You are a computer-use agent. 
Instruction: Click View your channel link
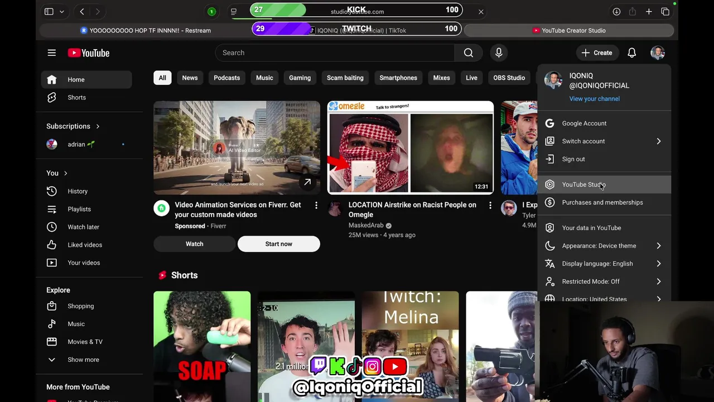(x=594, y=99)
